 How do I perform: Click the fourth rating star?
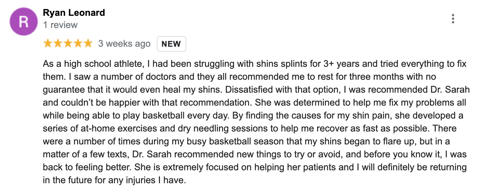coord(78,44)
